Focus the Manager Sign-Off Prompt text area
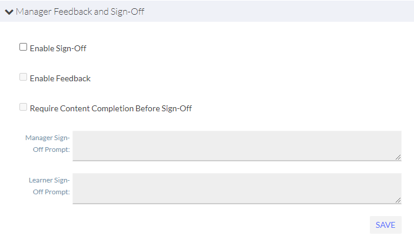The image size is (414, 239). point(236,145)
